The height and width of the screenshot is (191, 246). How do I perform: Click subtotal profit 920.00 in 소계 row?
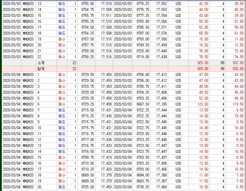pos(203,63)
